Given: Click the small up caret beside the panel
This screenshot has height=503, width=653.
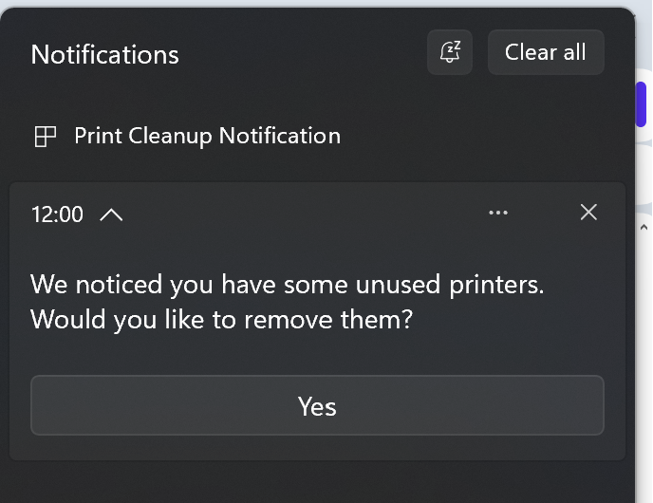Looking at the screenshot, I should point(644,228).
